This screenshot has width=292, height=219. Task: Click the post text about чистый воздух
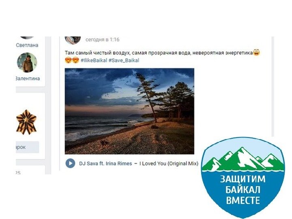tap(159, 53)
